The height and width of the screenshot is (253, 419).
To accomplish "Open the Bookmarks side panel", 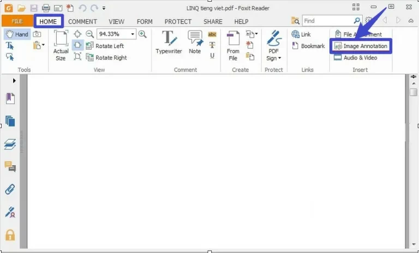I will [10, 98].
